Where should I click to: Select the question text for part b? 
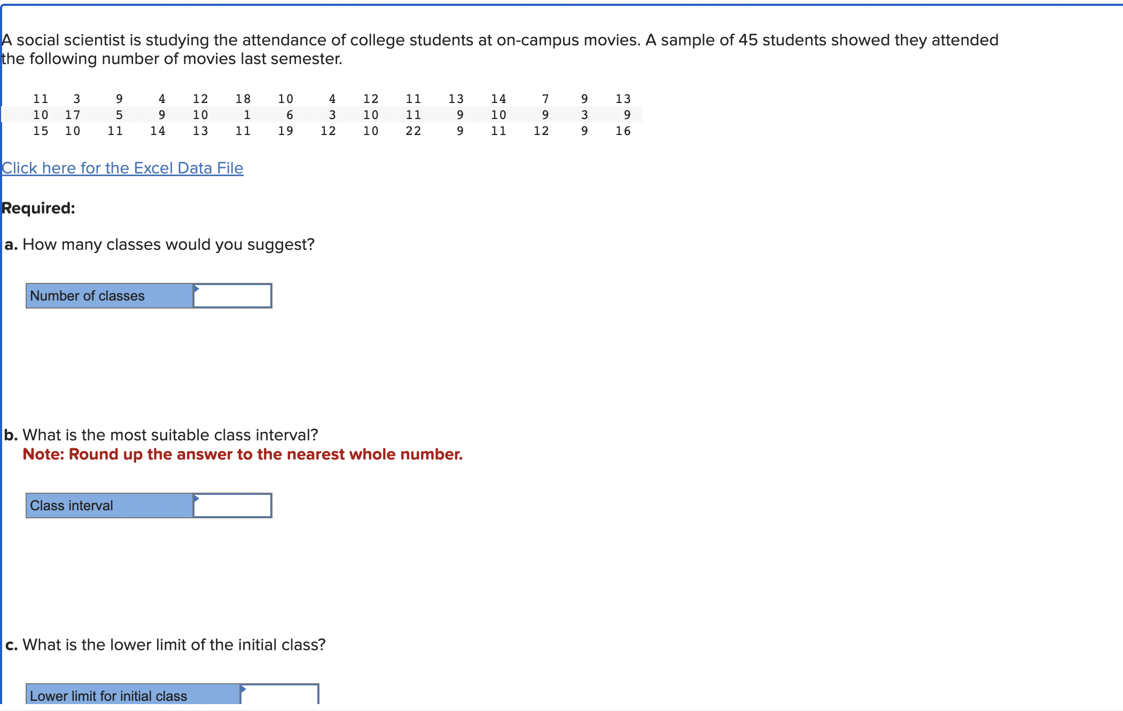pos(160,434)
